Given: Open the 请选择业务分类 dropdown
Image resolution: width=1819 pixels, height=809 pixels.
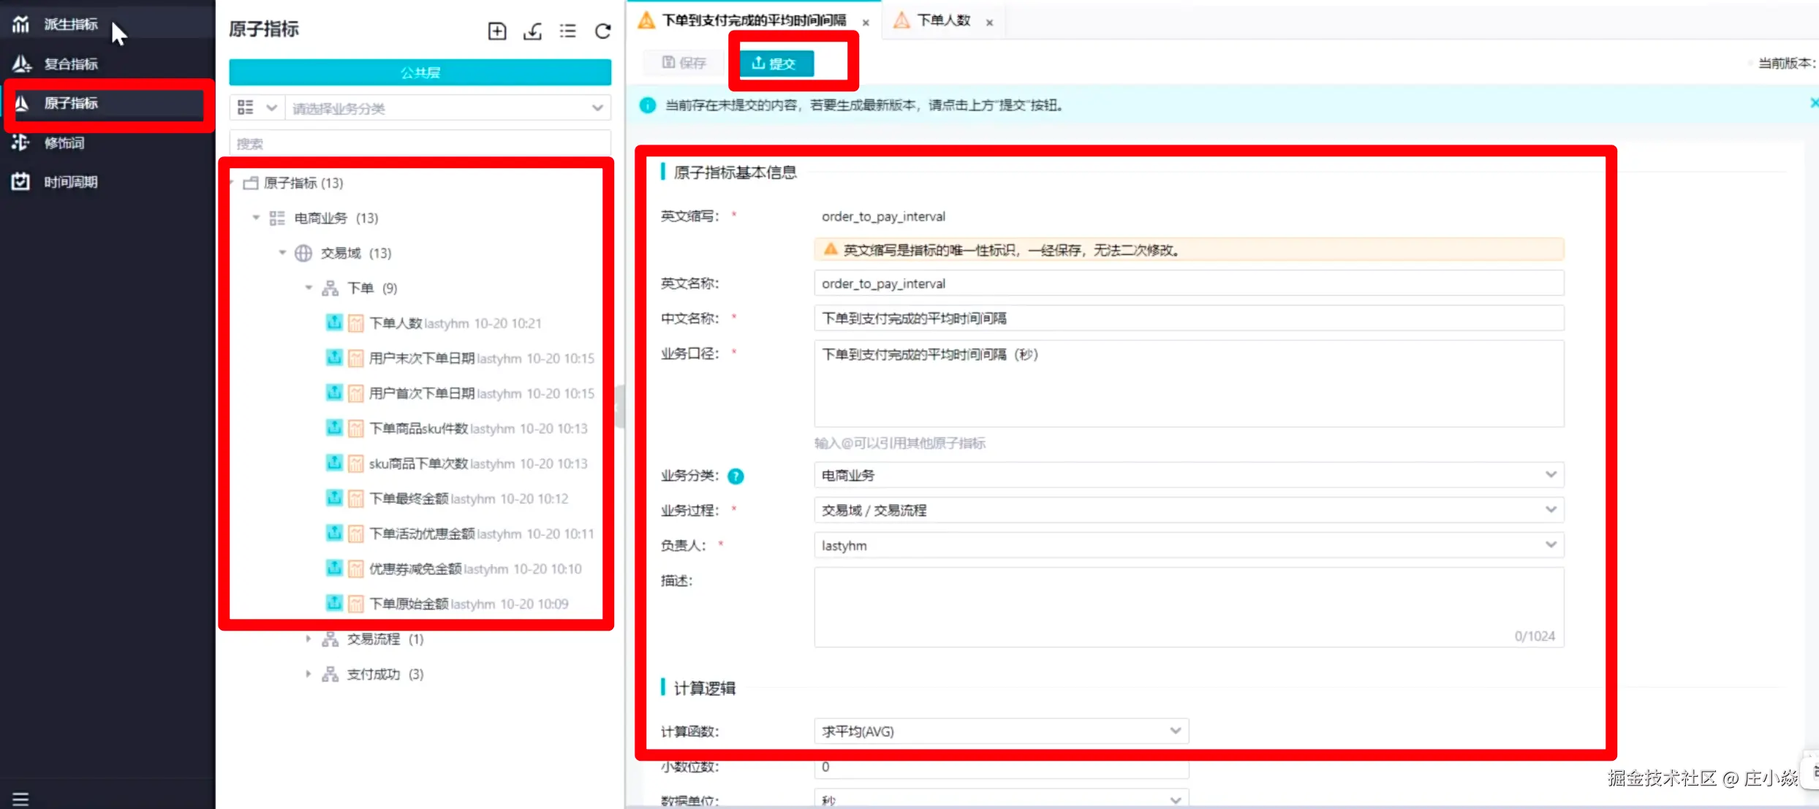Looking at the screenshot, I should (x=447, y=108).
